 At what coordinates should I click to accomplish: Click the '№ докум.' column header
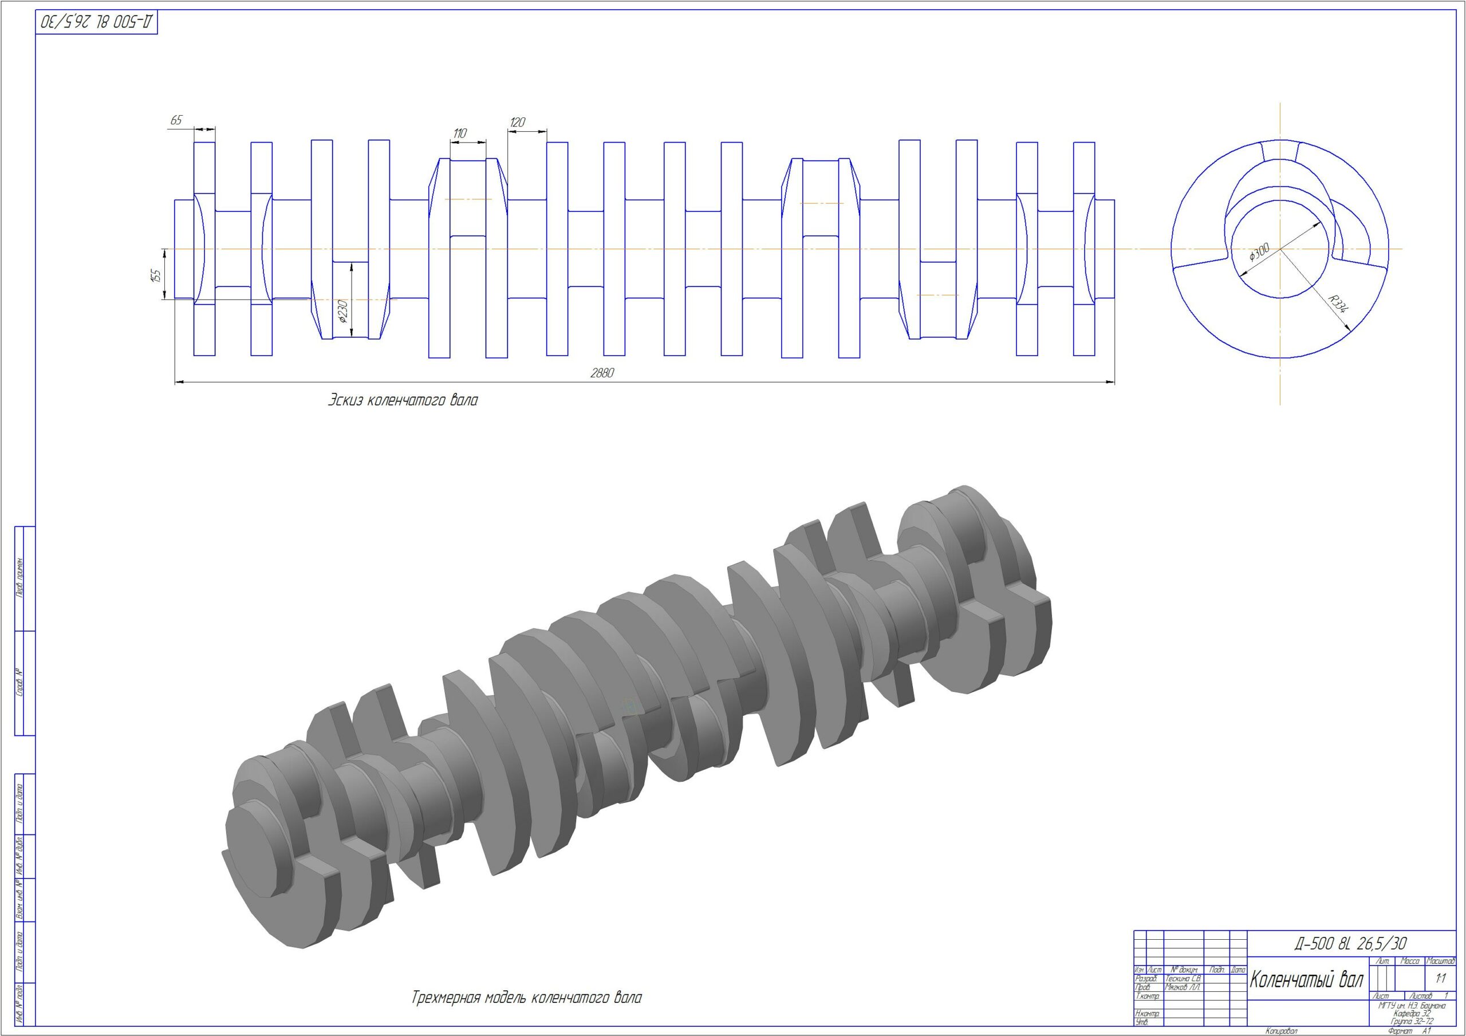[1184, 970]
